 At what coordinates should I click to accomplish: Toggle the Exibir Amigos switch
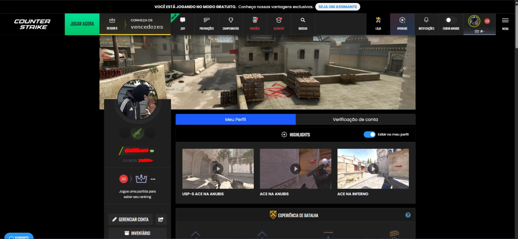(x=450, y=20)
